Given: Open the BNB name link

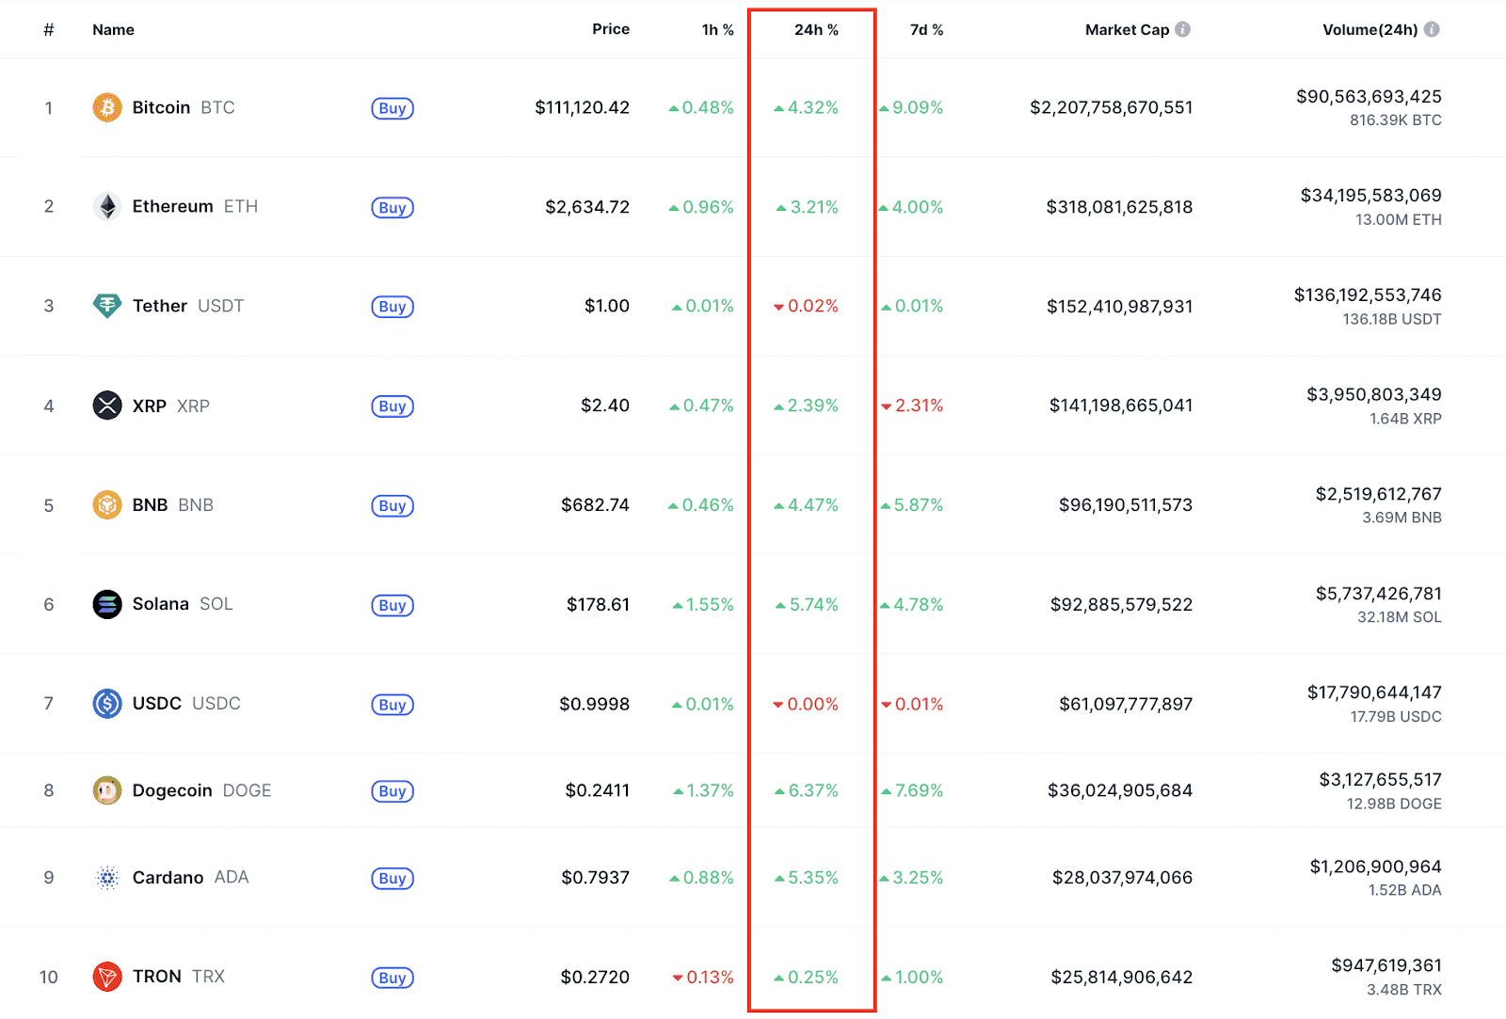Looking at the screenshot, I should point(150,505).
